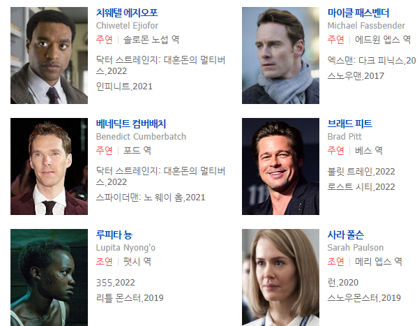This screenshot has width=417, height=326.
Task: Click the 치웨텔 에지오포 name link
Action: pyautogui.click(x=127, y=13)
